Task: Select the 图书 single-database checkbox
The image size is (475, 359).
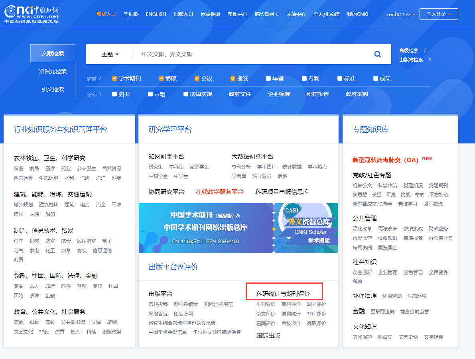Action: point(114,94)
